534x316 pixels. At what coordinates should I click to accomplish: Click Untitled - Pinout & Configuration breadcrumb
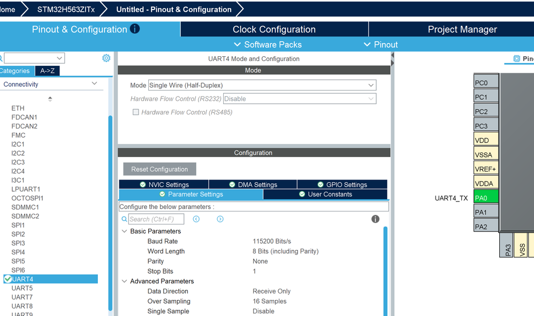[174, 10]
